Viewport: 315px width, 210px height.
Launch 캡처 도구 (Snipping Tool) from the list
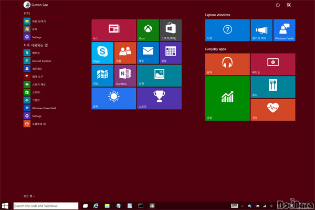pos(34,76)
